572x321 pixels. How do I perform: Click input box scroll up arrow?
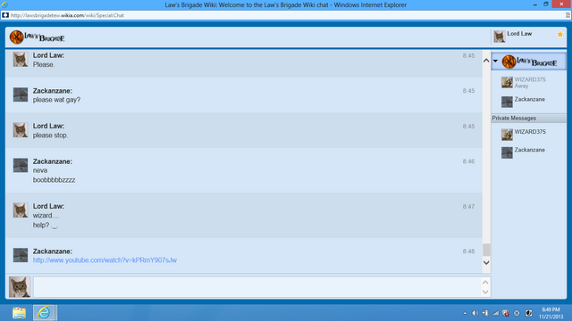[485, 282]
